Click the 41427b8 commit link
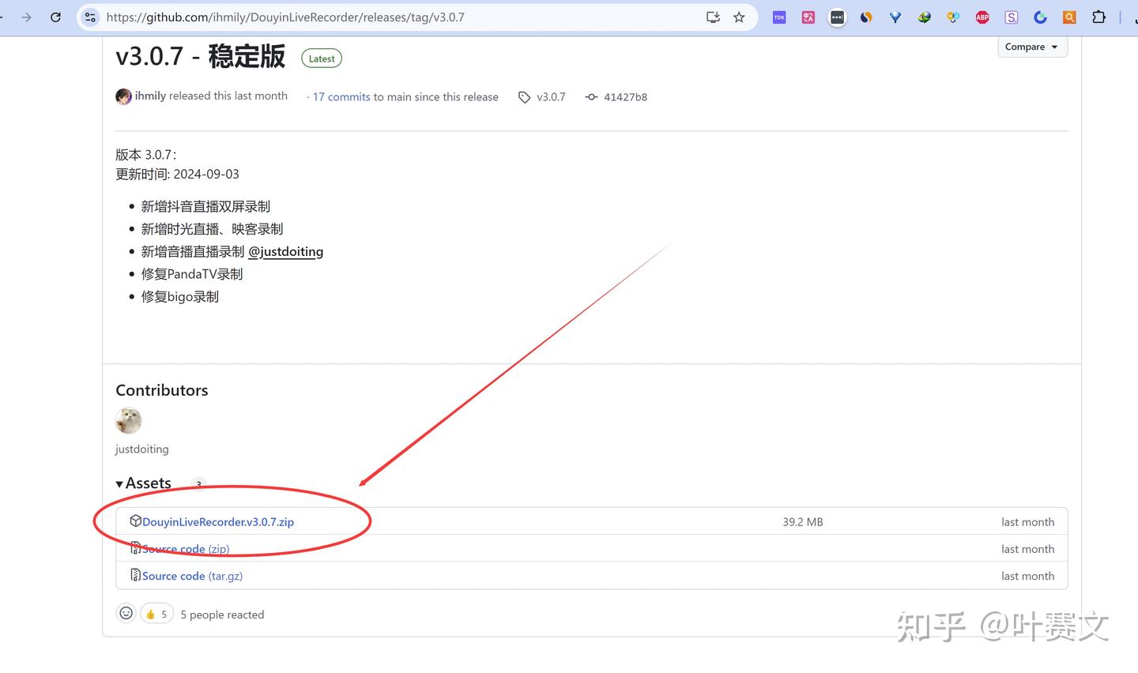1138x673 pixels. (625, 96)
